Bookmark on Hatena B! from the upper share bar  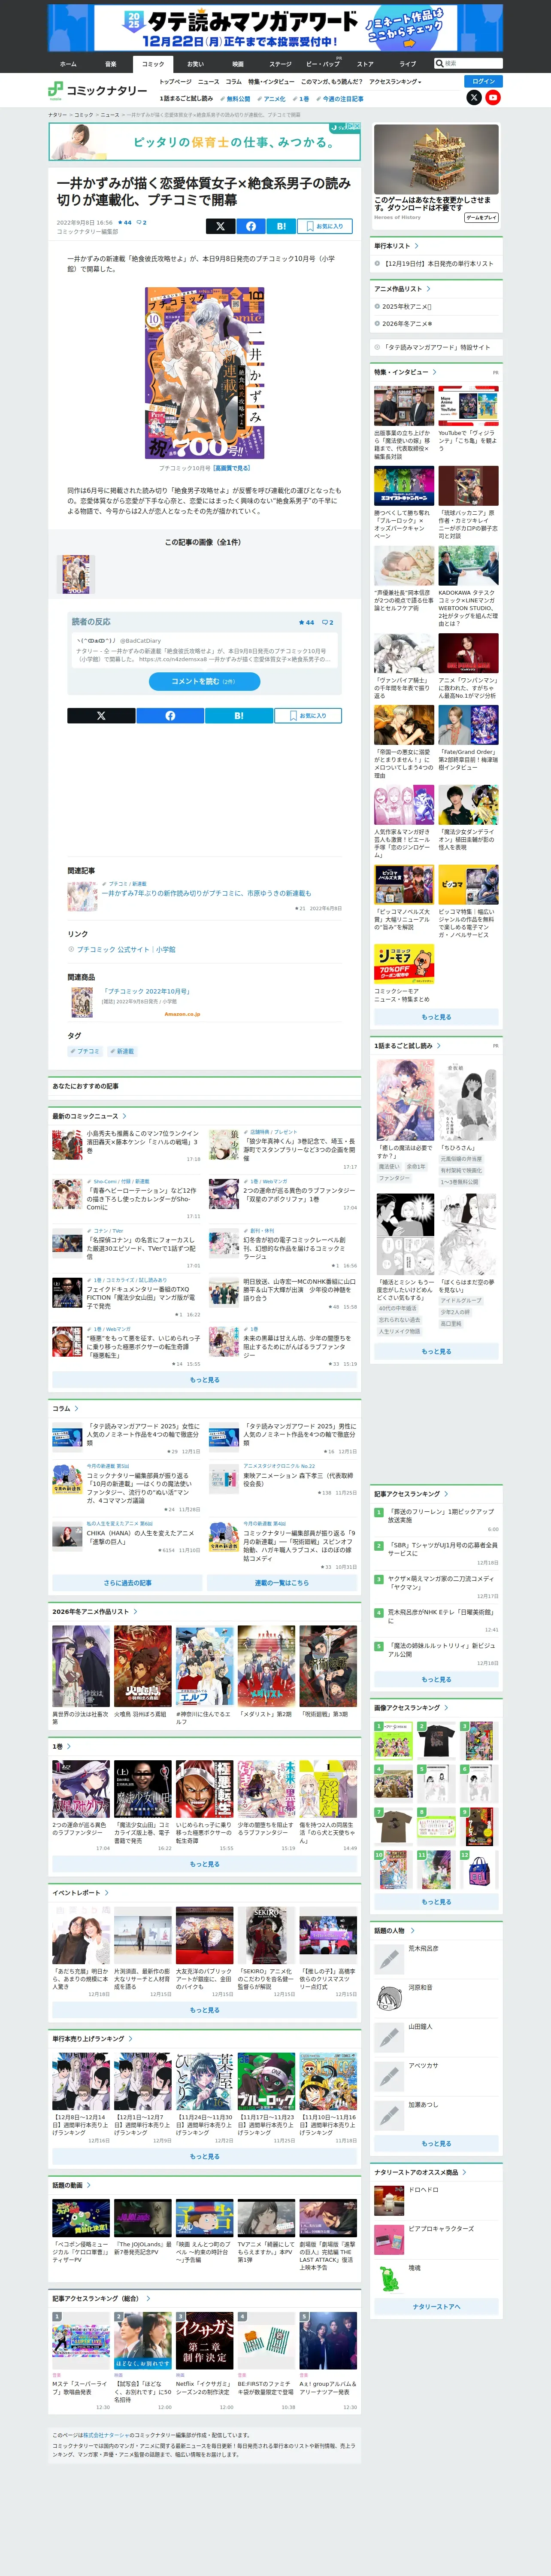[281, 226]
